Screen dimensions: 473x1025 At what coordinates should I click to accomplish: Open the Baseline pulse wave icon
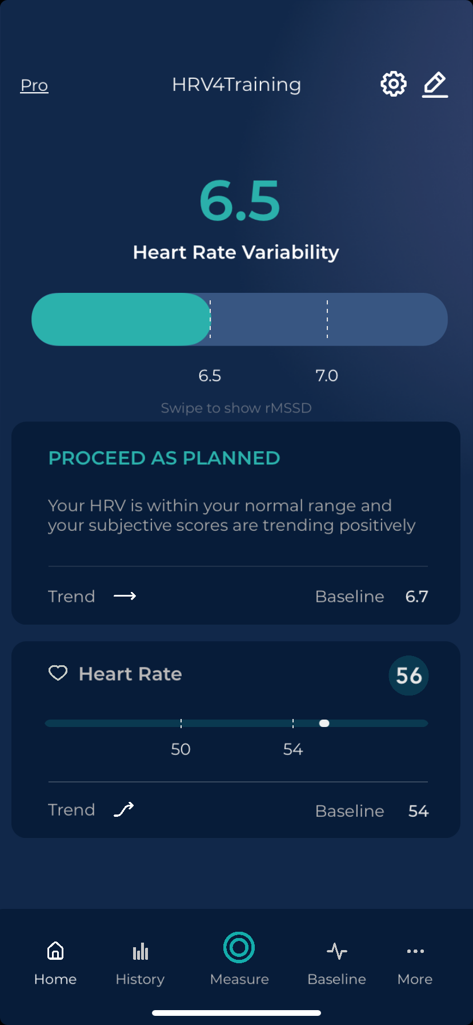click(337, 951)
